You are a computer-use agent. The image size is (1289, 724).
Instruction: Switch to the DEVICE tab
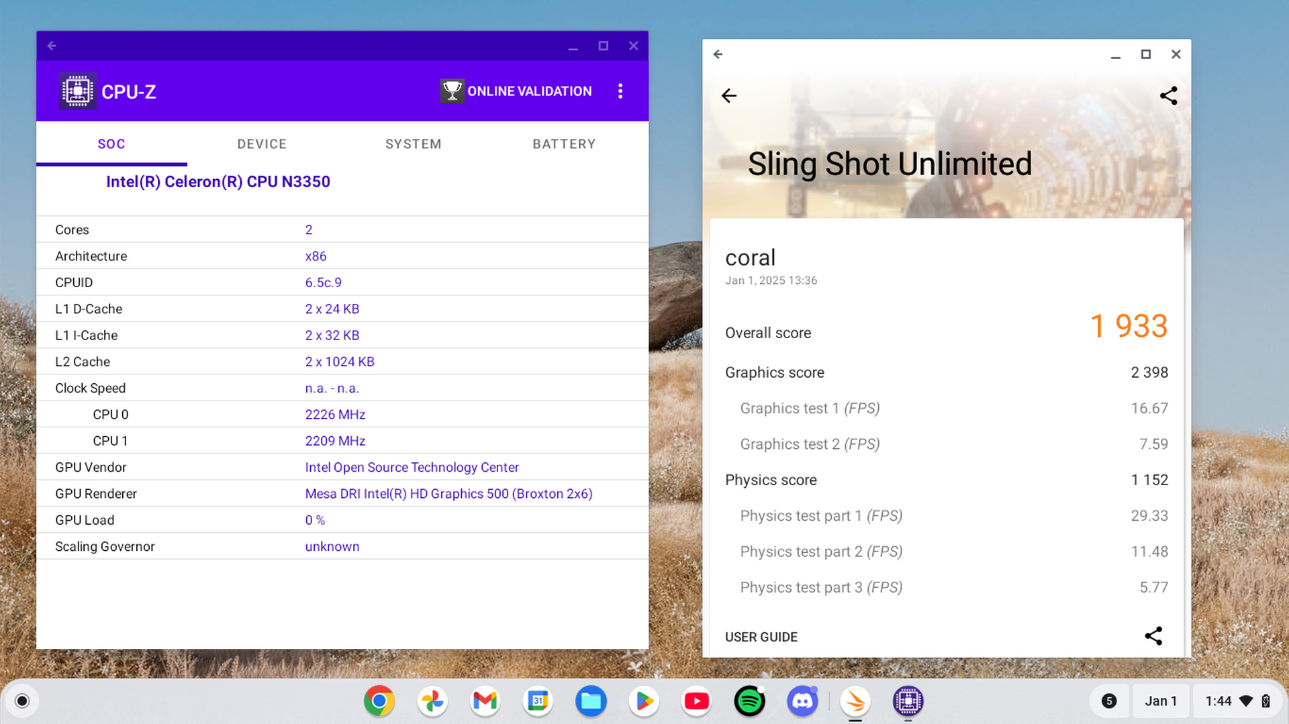tap(262, 144)
